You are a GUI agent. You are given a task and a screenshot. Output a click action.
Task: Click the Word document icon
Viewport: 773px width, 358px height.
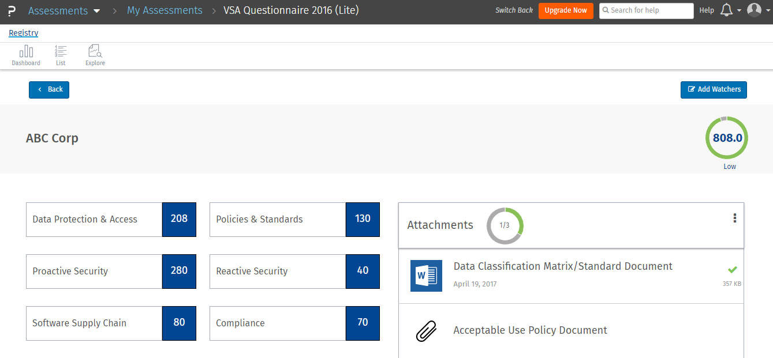pos(426,276)
